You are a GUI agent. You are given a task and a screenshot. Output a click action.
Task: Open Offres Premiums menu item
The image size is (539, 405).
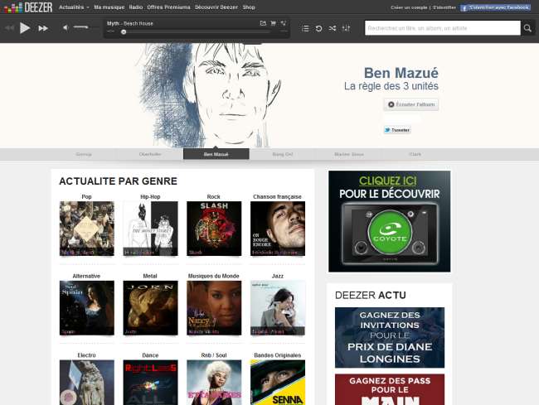[168, 7]
